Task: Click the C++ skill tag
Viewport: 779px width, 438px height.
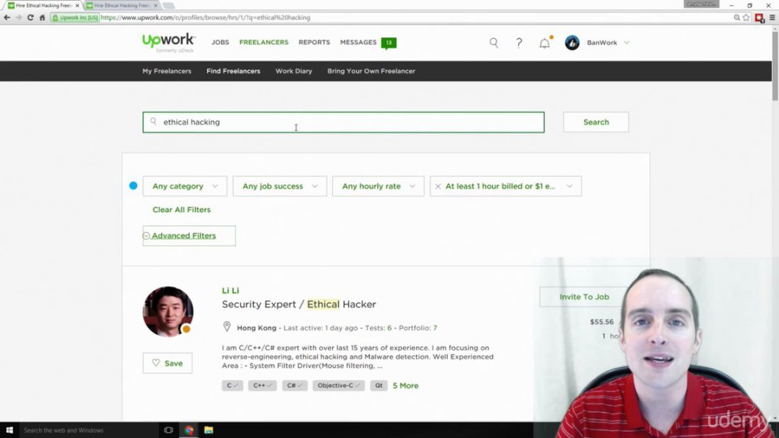Action: (263, 385)
